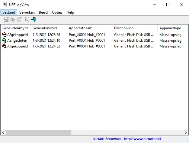Click Generic Flash Disk USB in Aangesloten row
Image resolution: width=189 pixels, height=143 pixels.
pyautogui.click(x=134, y=41)
